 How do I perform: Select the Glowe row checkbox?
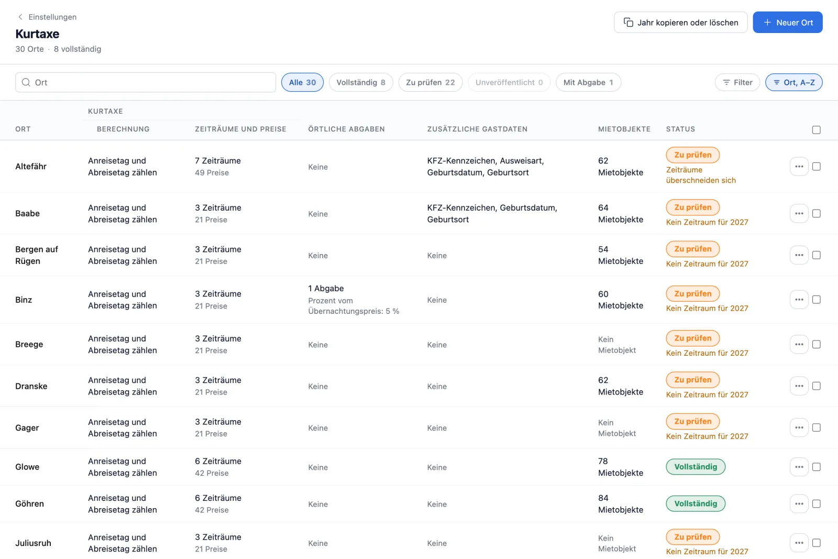pyautogui.click(x=816, y=467)
